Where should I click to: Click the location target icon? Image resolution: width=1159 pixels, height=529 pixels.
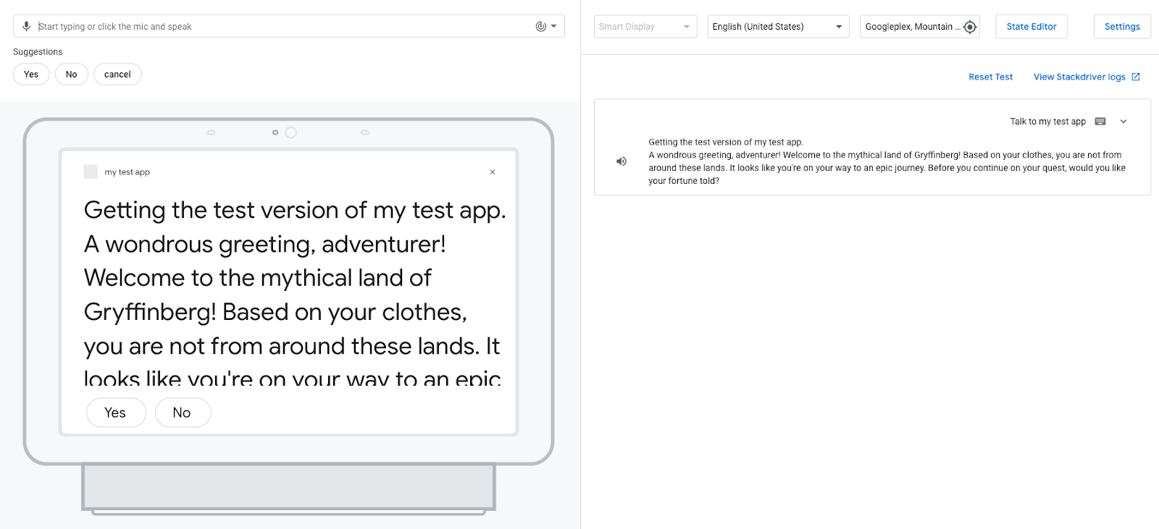(x=970, y=27)
